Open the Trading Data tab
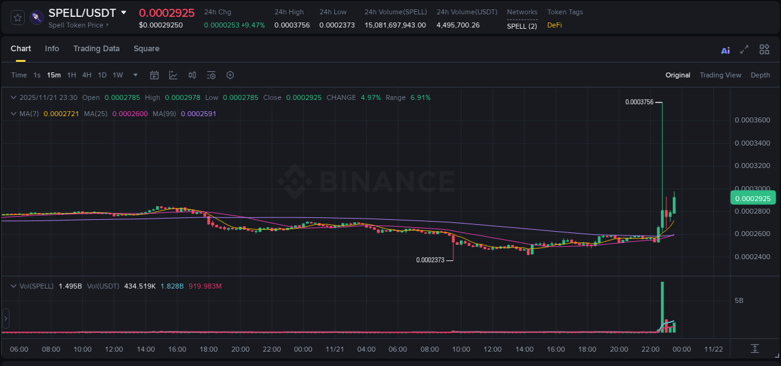Image resolution: width=781 pixels, height=366 pixels. click(x=96, y=49)
